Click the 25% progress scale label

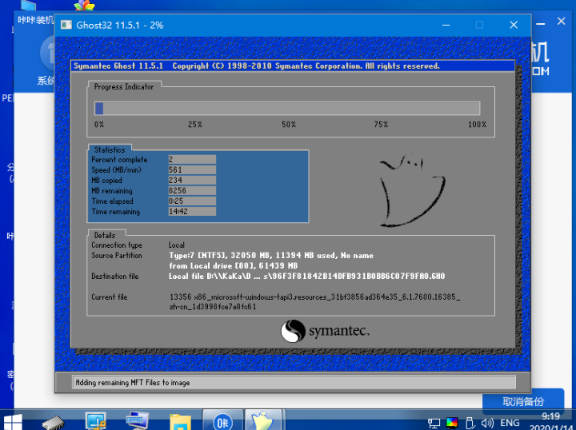coord(195,125)
